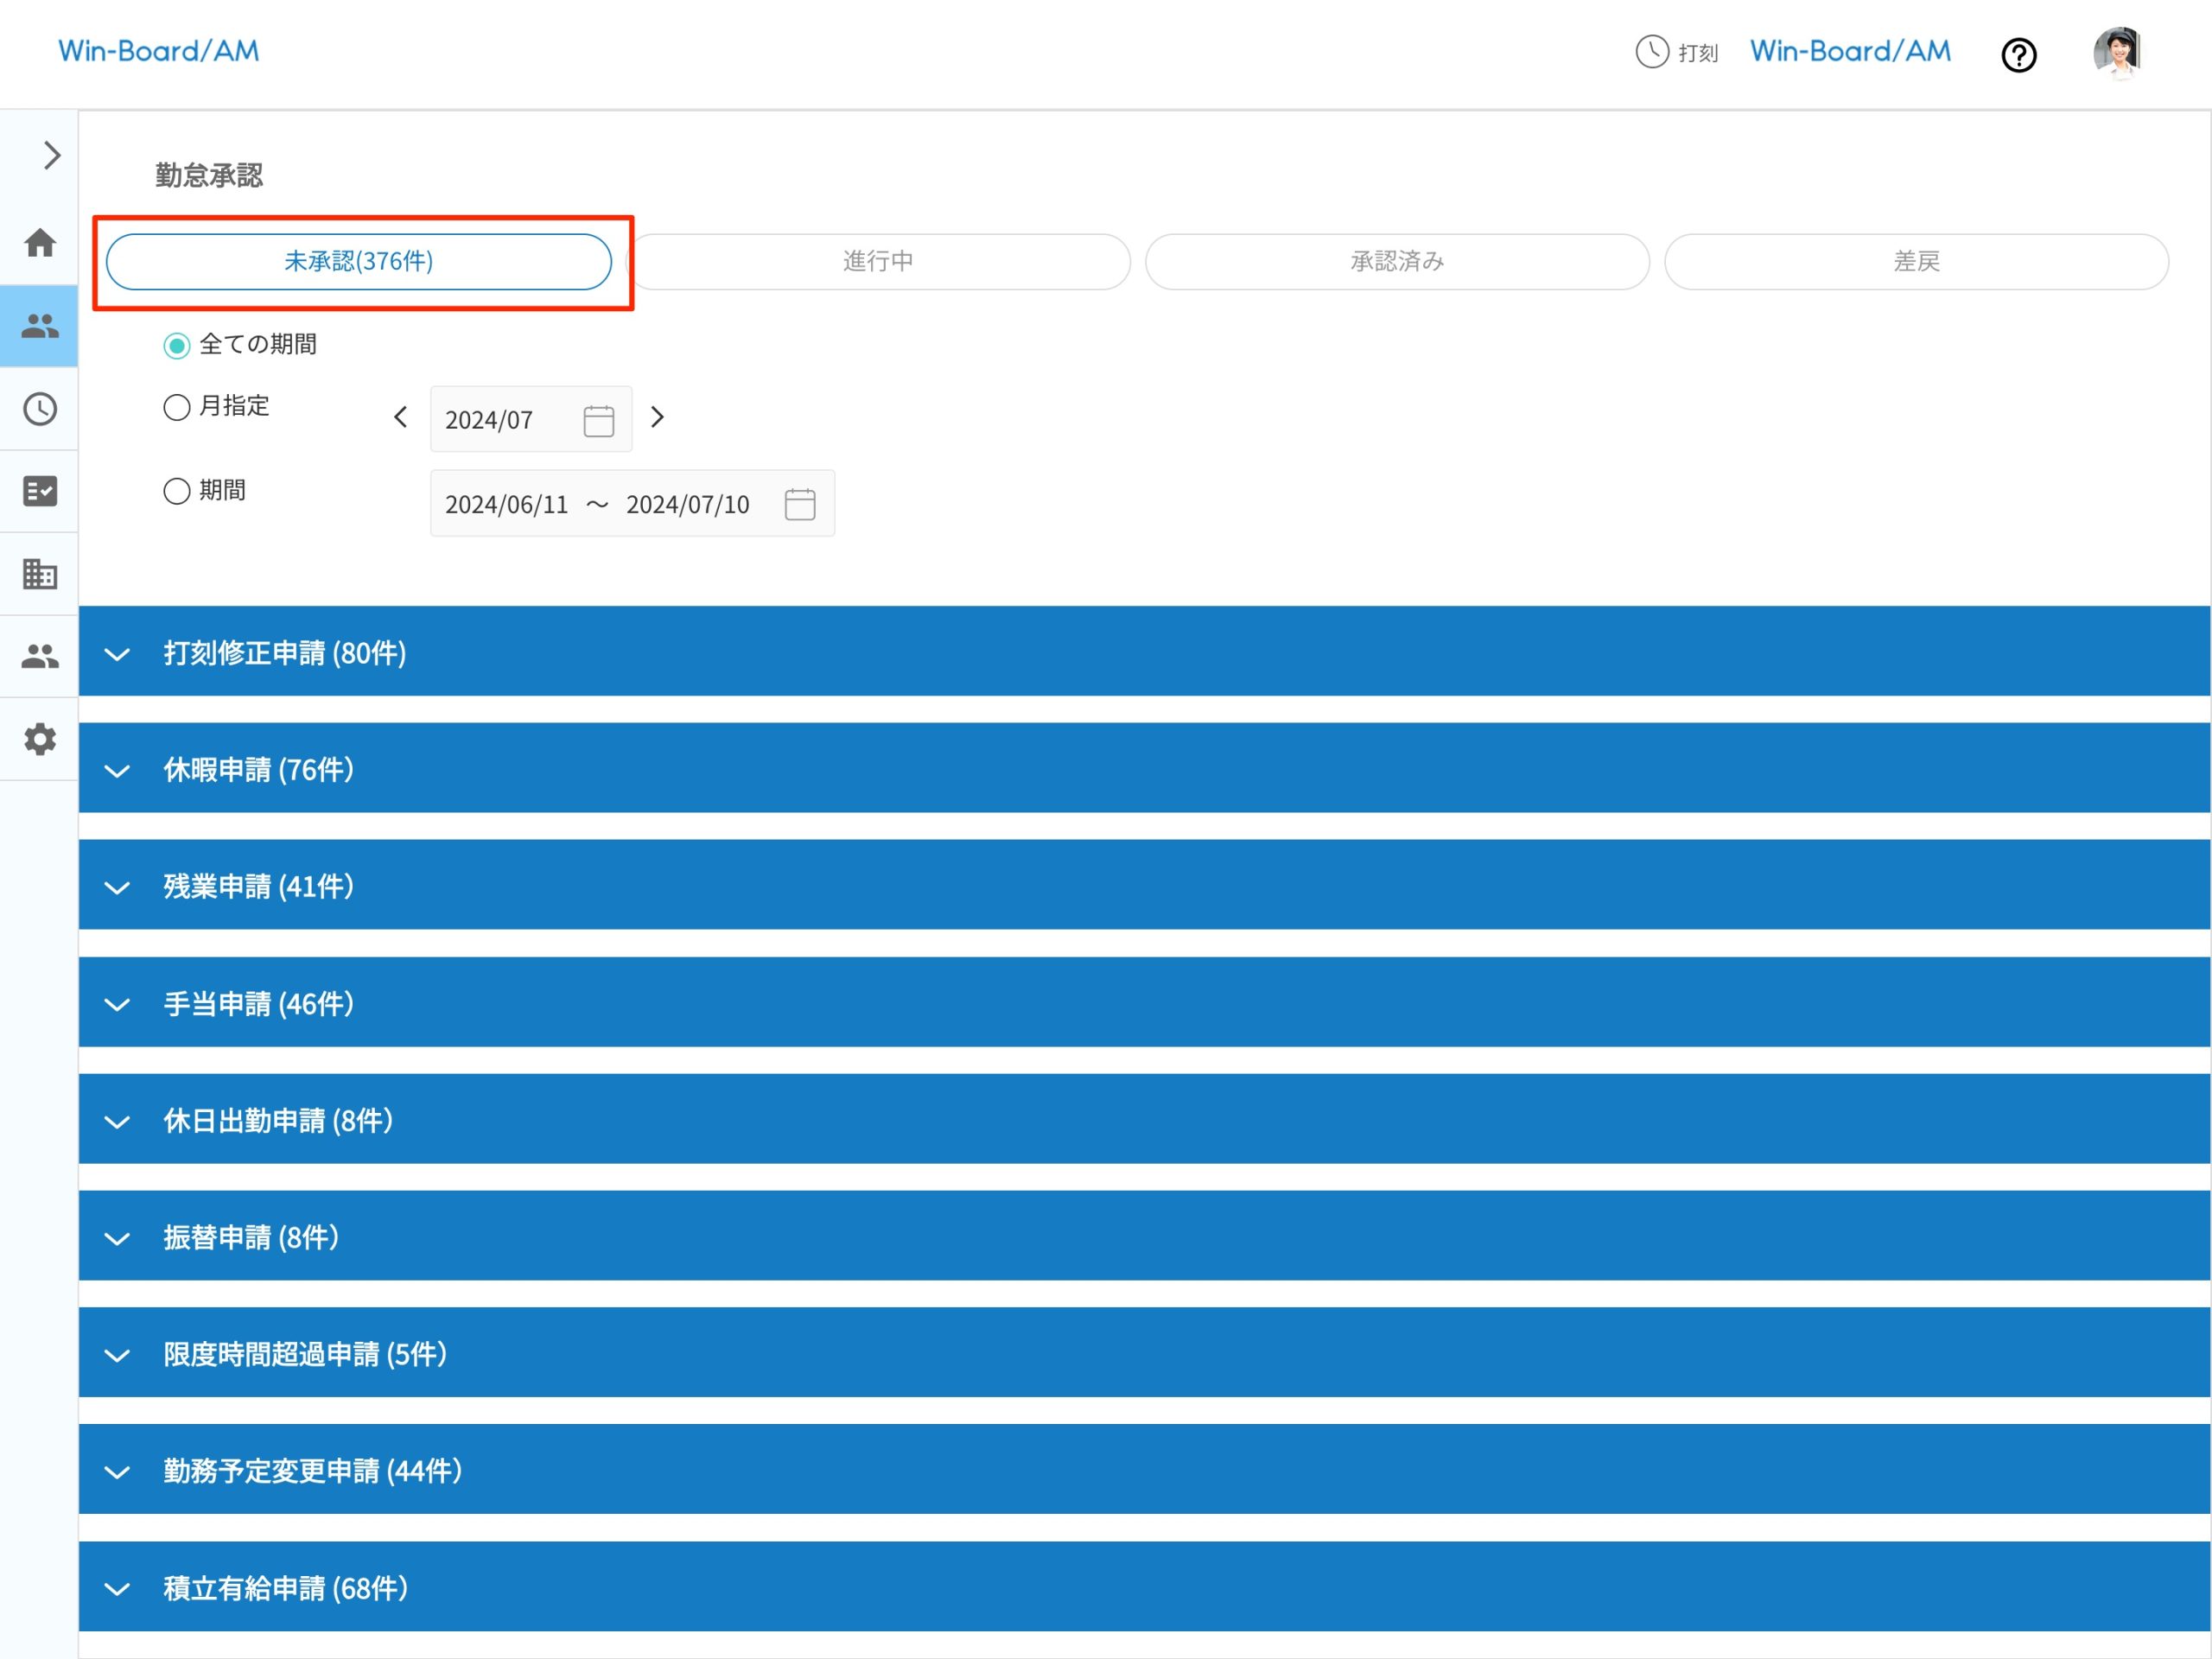
Task: Go to next month with right arrow
Action: pos(657,418)
